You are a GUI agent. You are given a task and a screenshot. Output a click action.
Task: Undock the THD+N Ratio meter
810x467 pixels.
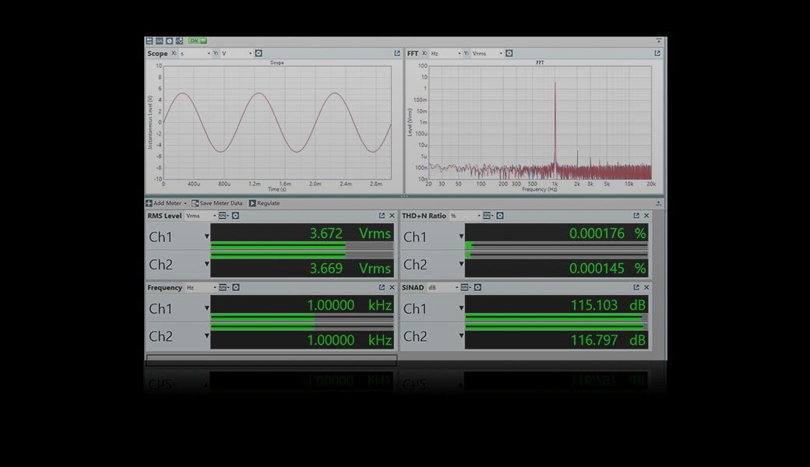636,216
